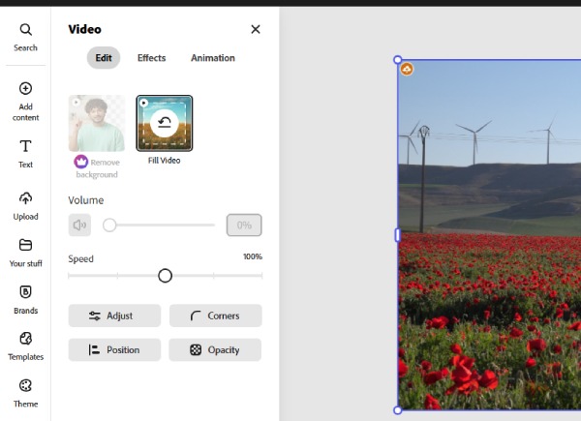This screenshot has height=421, width=581.
Task: Switch to the Effects tab
Action: click(x=151, y=58)
